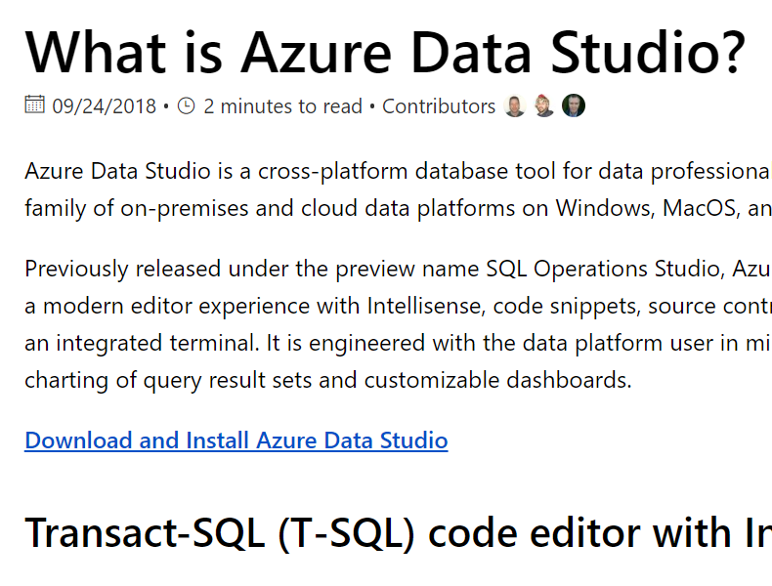Click the clock icon before reading time
Image resolution: width=772 pixels, height=586 pixels.
tap(187, 105)
